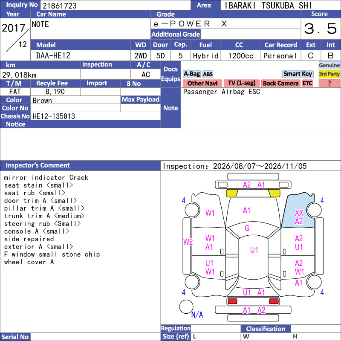
Task: Click the ABS equipment badge
Action: (x=208, y=74)
